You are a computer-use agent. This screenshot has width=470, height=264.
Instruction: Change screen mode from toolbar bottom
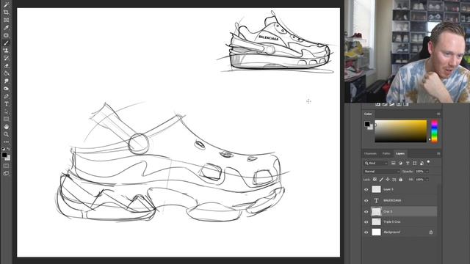click(6, 173)
